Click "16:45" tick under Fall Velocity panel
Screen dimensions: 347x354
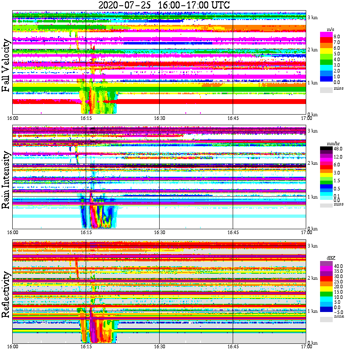click(x=233, y=118)
